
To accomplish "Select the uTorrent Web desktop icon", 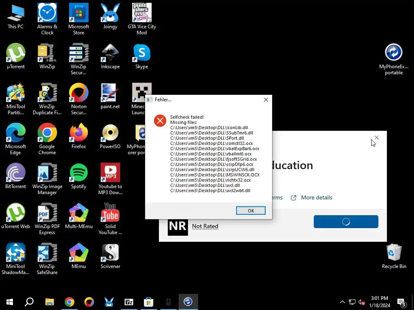I will pos(16,216).
